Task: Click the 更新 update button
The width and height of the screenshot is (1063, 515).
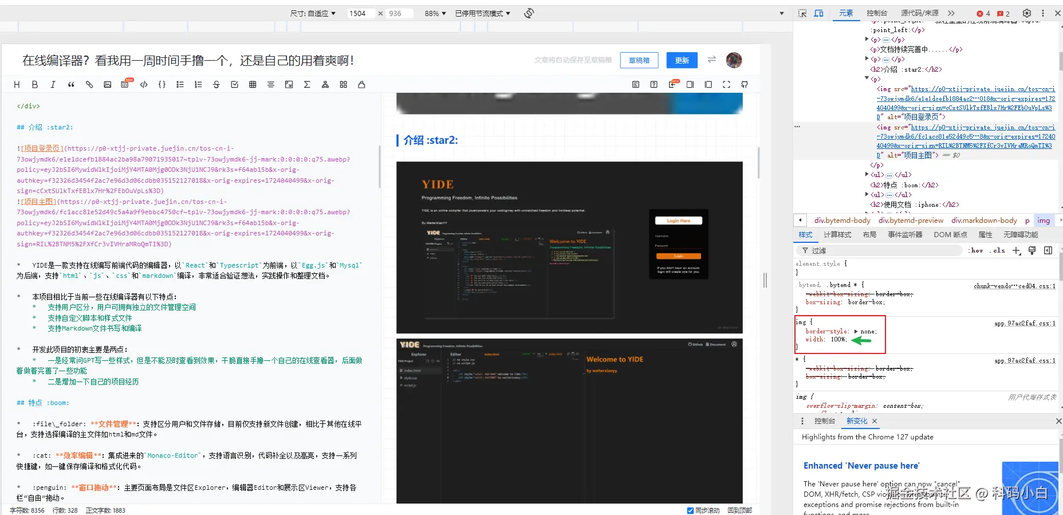Action: 682,60
